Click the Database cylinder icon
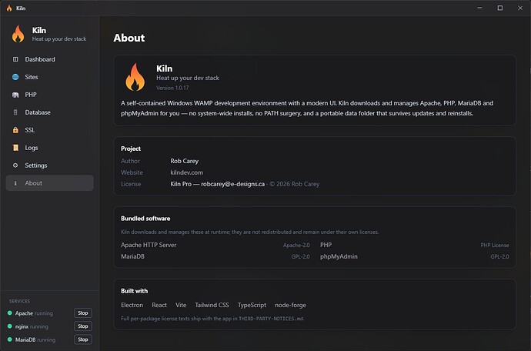531x351 pixels. [15, 112]
